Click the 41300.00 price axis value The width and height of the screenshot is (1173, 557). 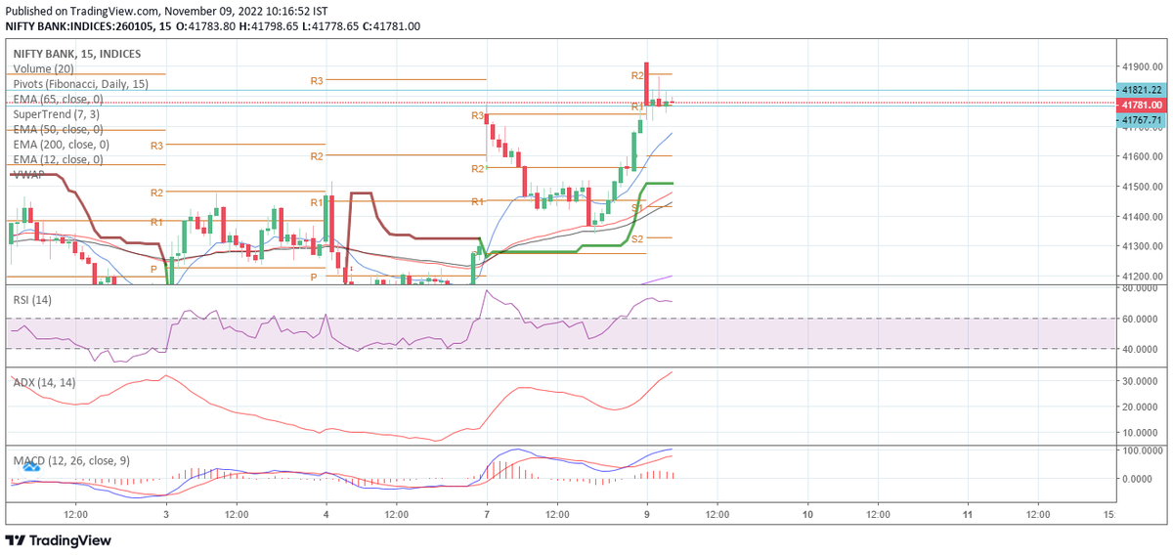click(1143, 246)
